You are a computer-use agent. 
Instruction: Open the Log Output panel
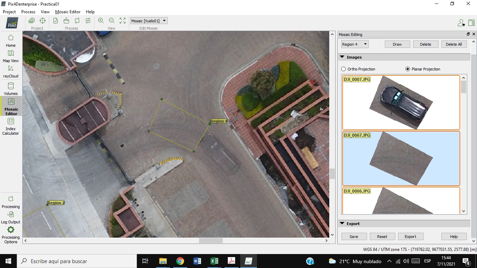[x=10, y=217]
